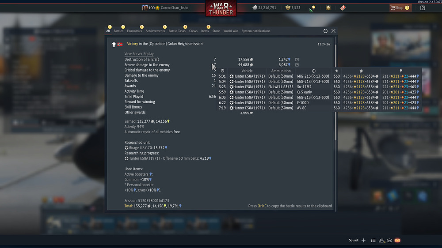Open the red Battle Pass ticket icon

(343, 8)
